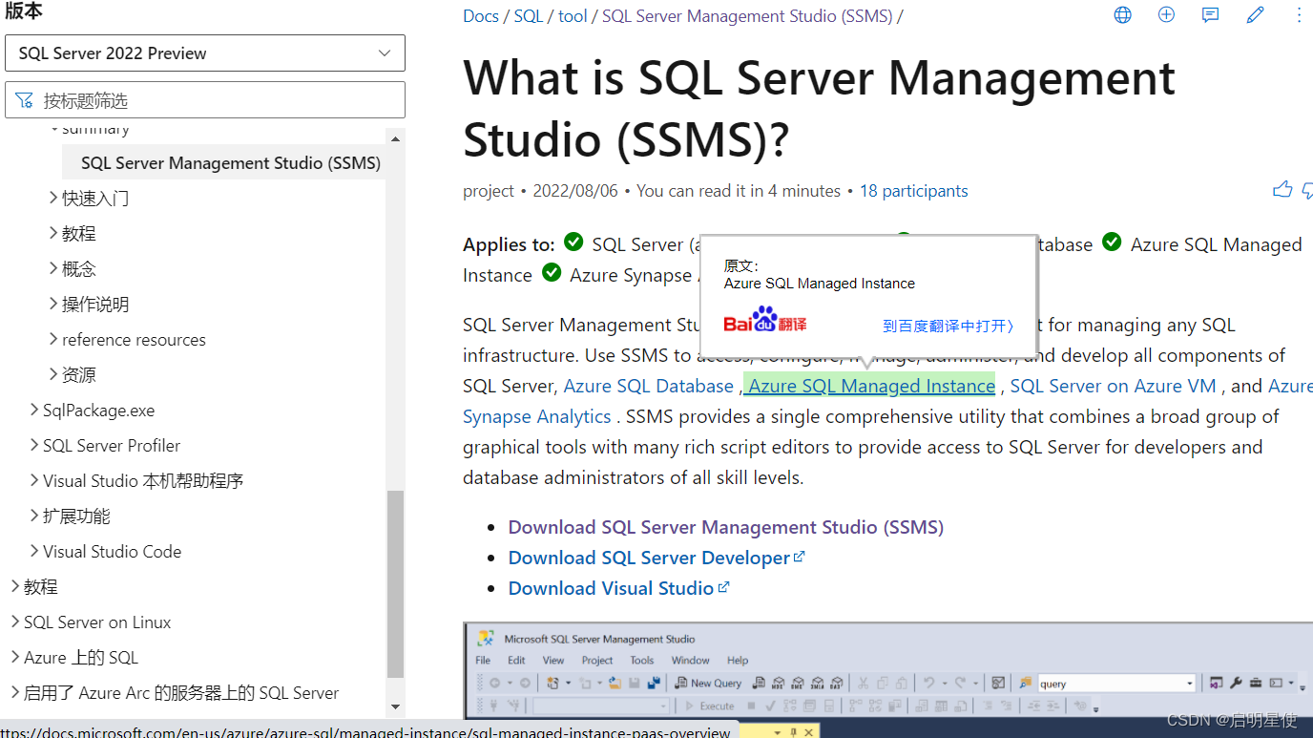Click the sidebar scrollbar down arrow
Viewport: 1313px width, 738px height.
[396, 707]
